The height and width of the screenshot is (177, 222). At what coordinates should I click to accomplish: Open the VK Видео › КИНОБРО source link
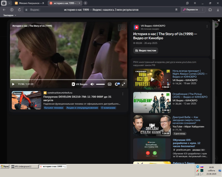tap(153, 26)
